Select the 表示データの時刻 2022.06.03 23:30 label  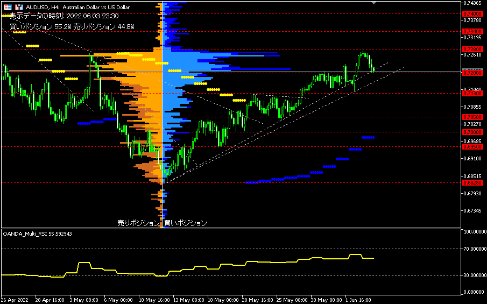pos(64,16)
